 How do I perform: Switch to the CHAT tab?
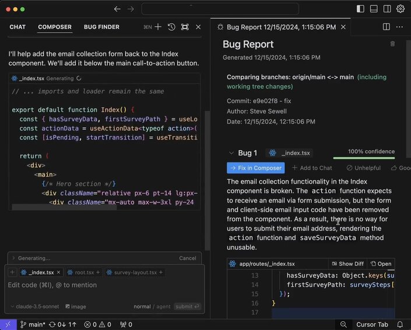pyautogui.click(x=17, y=27)
